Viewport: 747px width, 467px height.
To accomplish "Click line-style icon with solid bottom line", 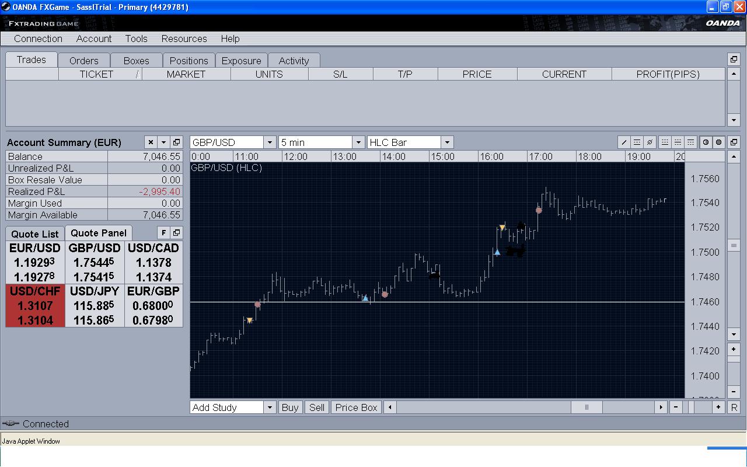I will 665,142.
